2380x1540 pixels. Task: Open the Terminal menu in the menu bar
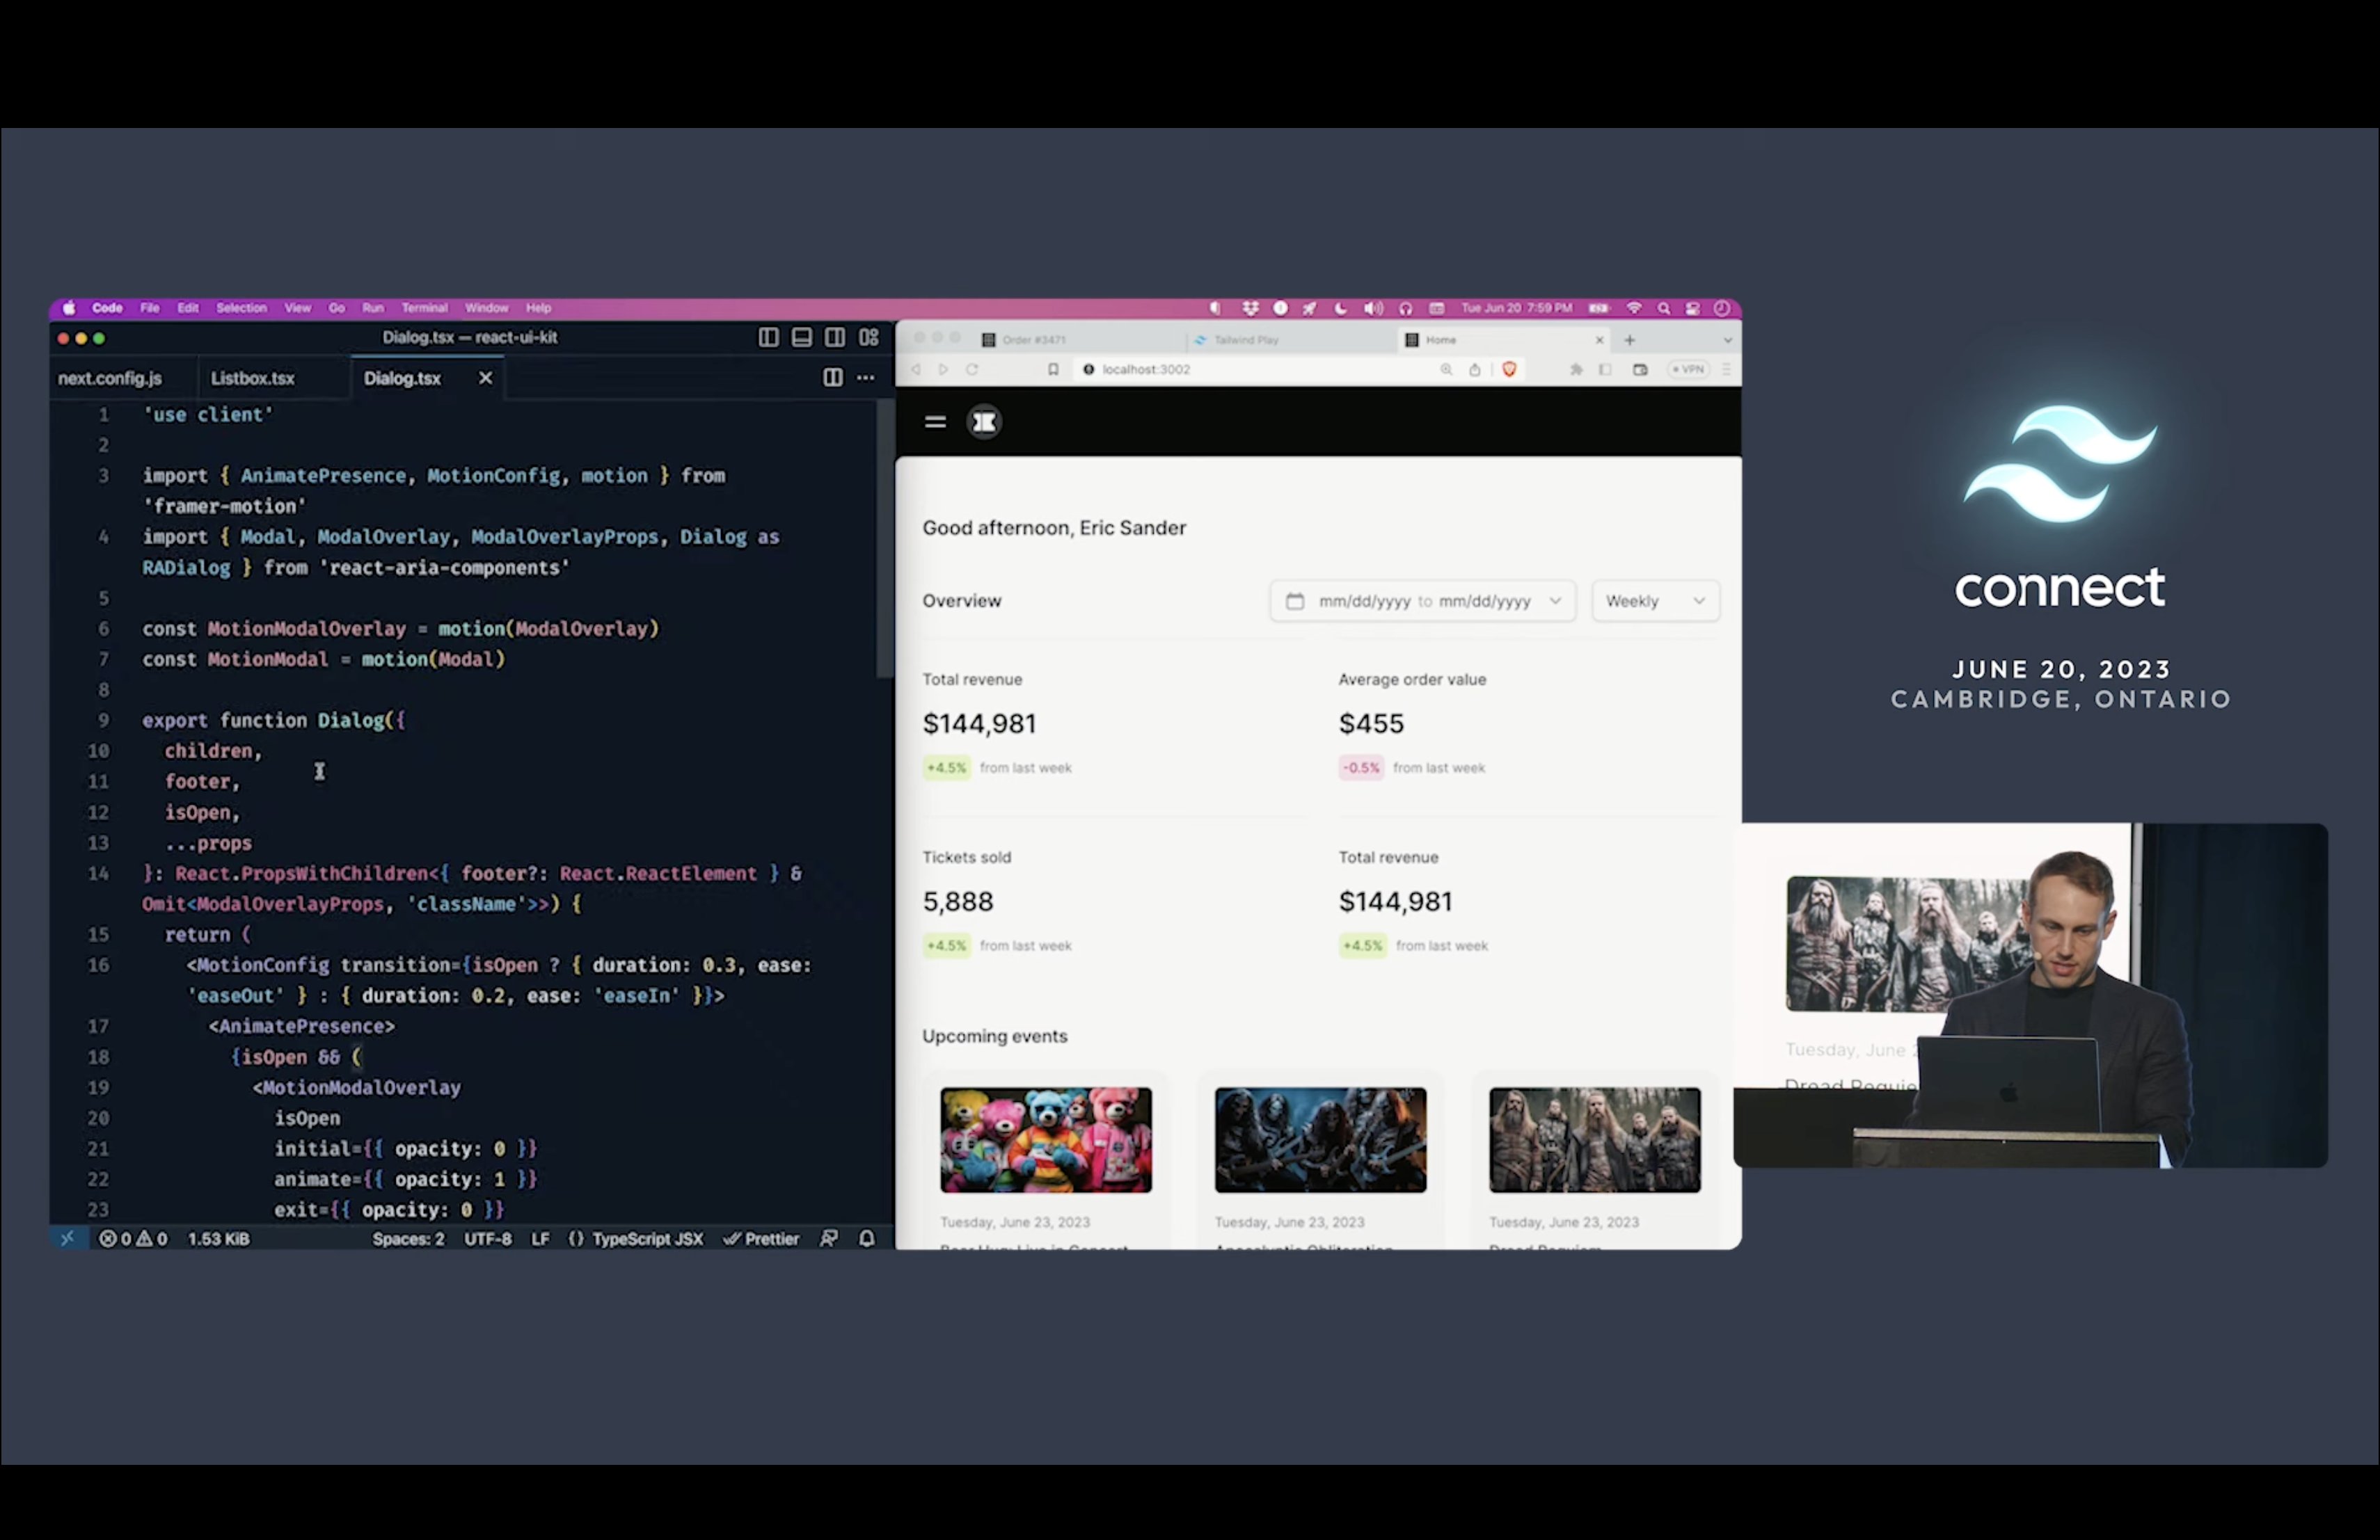pos(424,308)
